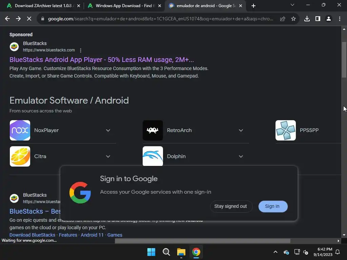
Task: Click the organic BlueStacks result logo
Action: 14,198
